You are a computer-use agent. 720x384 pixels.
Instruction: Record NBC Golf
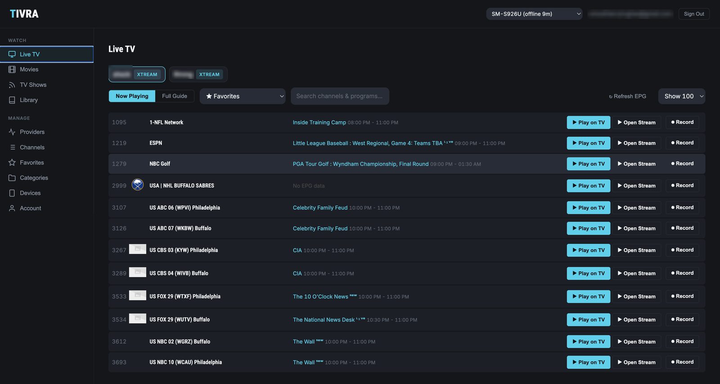point(682,164)
